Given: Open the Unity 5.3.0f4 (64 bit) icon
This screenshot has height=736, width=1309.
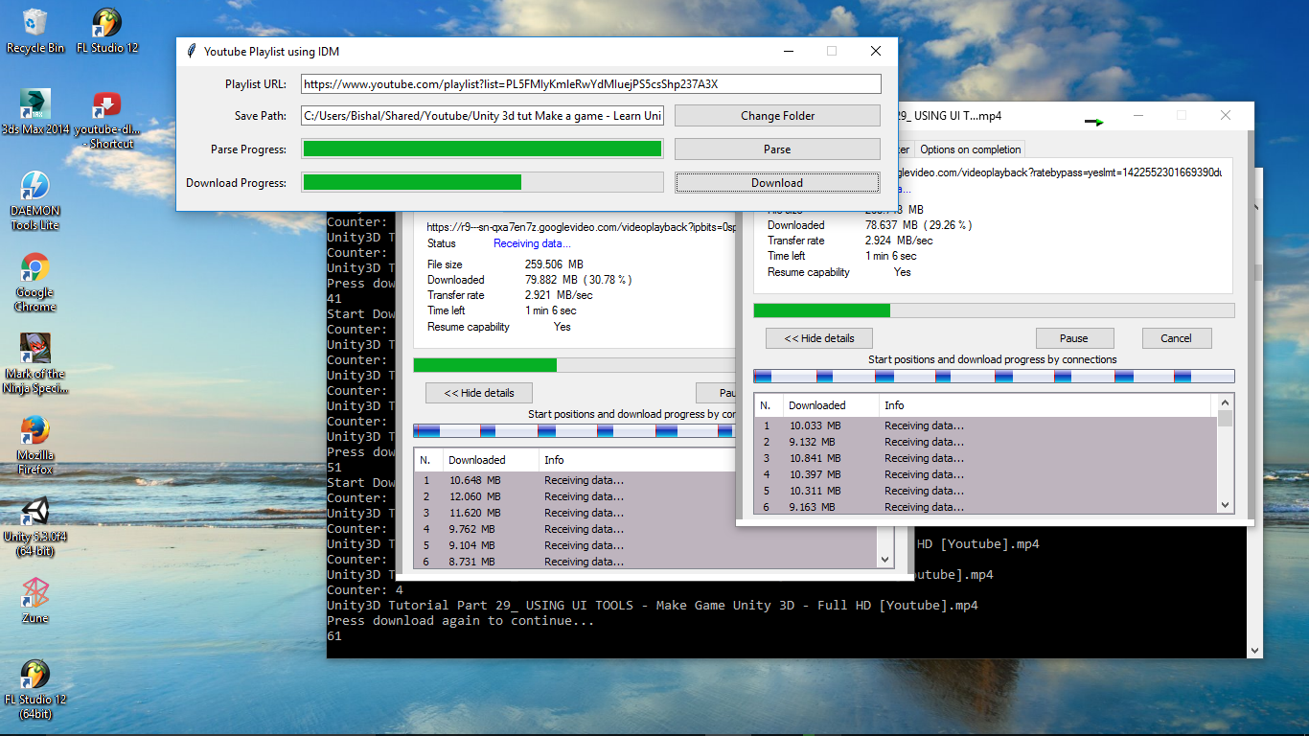Looking at the screenshot, I should click(x=35, y=526).
